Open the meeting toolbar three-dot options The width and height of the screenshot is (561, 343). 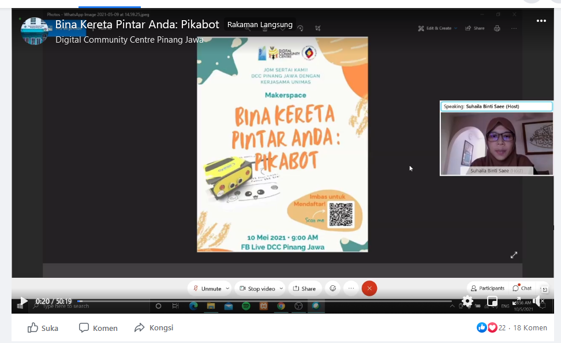pyautogui.click(x=351, y=288)
